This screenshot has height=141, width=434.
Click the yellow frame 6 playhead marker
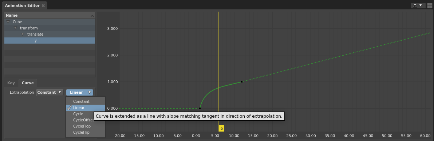(221, 128)
